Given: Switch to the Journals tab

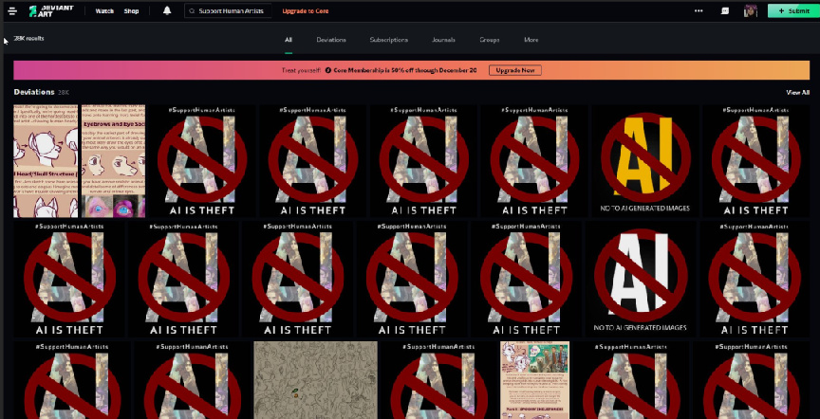Looking at the screenshot, I should pos(443,40).
